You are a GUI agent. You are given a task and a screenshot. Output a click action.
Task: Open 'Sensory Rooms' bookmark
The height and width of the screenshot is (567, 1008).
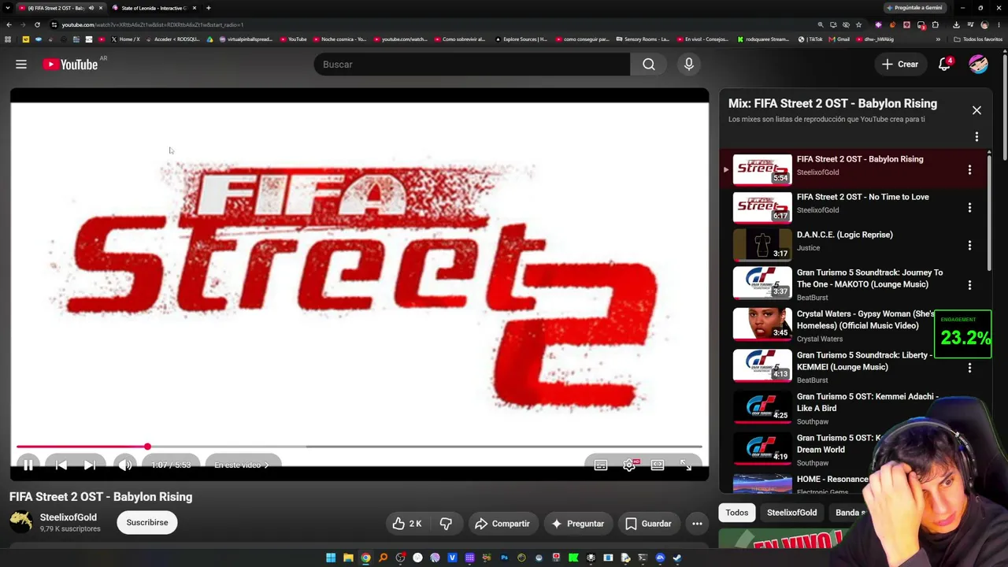[643, 39]
